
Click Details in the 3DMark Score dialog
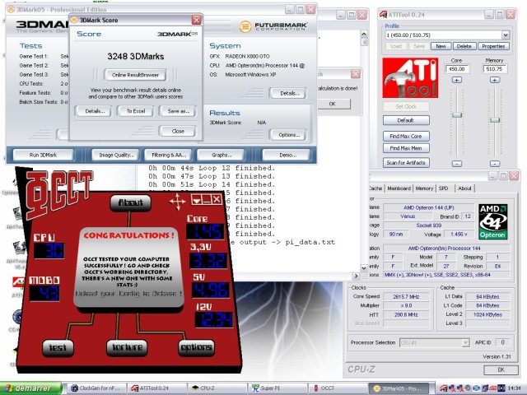[95, 111]
